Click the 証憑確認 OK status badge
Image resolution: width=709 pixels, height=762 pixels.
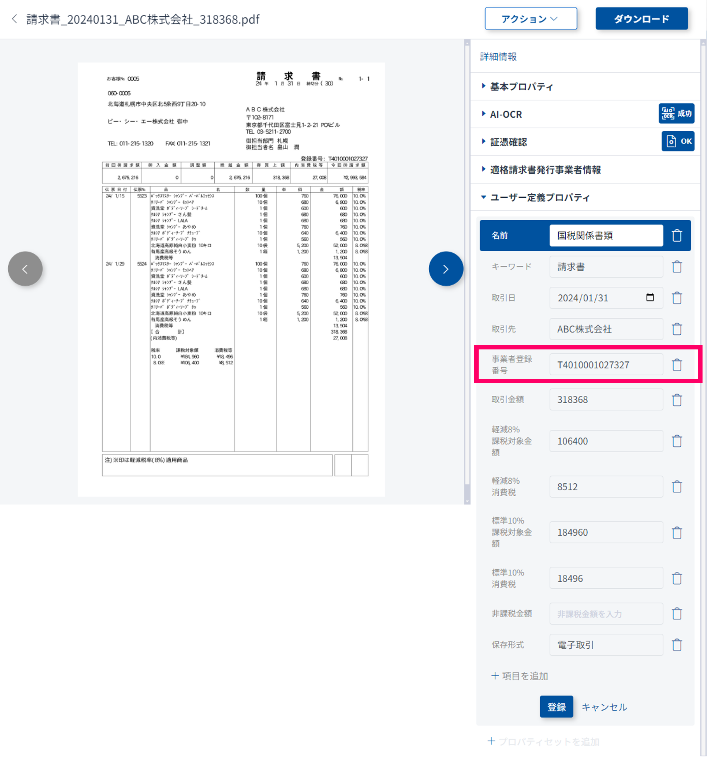click(678, 141)
